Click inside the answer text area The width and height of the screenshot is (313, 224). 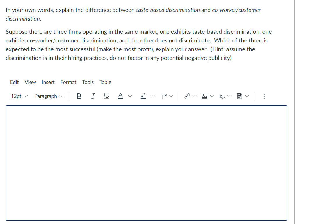[x=145, y=163]
